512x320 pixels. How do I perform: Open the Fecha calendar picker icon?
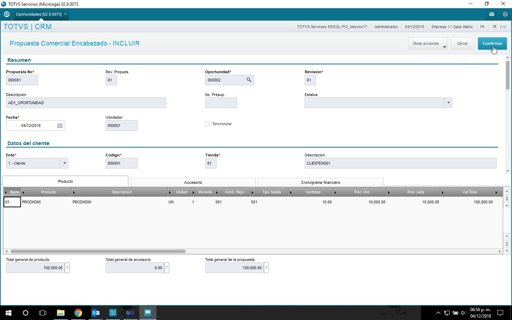tap(60, 126)
